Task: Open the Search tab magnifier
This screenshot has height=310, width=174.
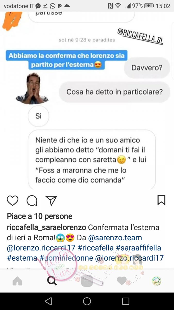Action: [x=52, y=281]
